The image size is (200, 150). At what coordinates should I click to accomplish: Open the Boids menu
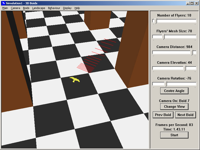click(26, 8)
